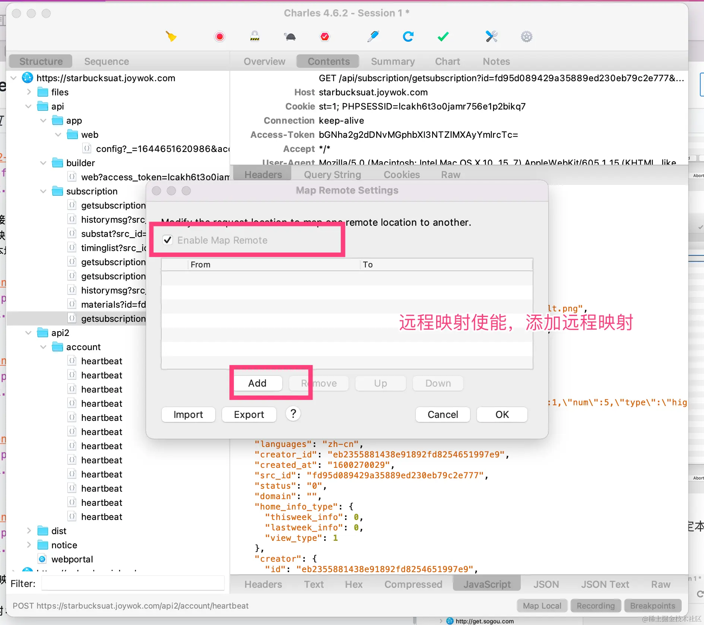Click the account folder icon

pyautogui.click(x=58, y=347)
